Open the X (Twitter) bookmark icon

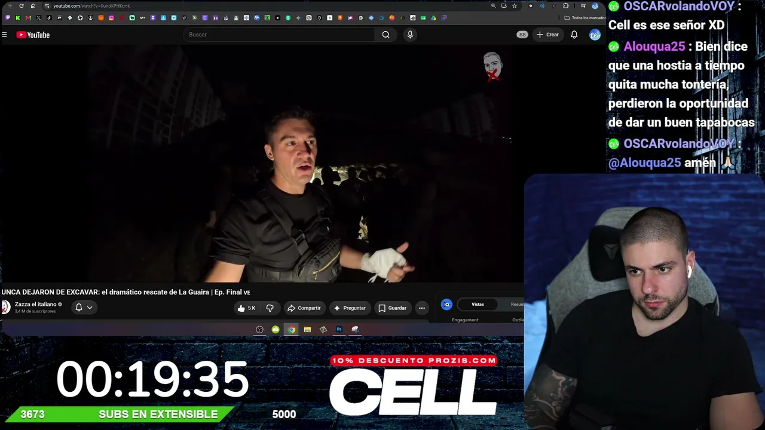pyautogui.click(x=39, y=18)
